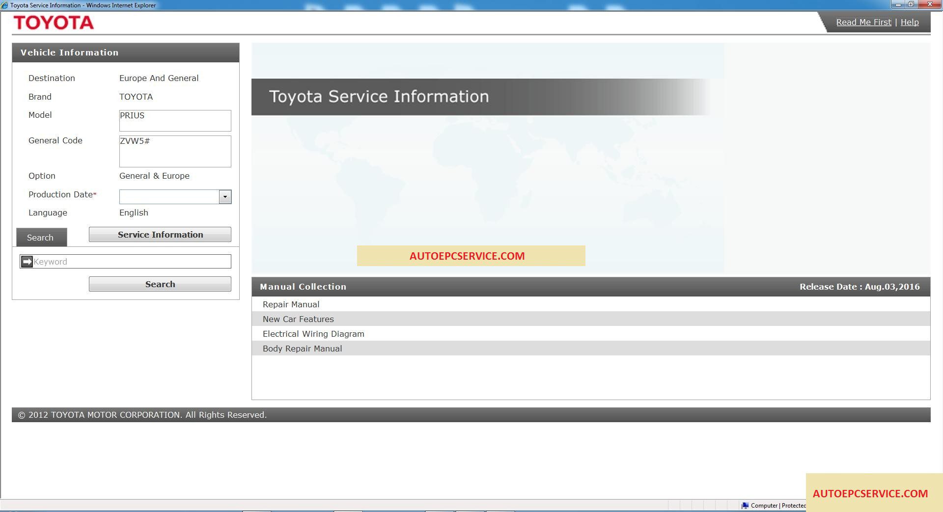
Task: Close the Internet Explorer window
Action: (929, 4)
